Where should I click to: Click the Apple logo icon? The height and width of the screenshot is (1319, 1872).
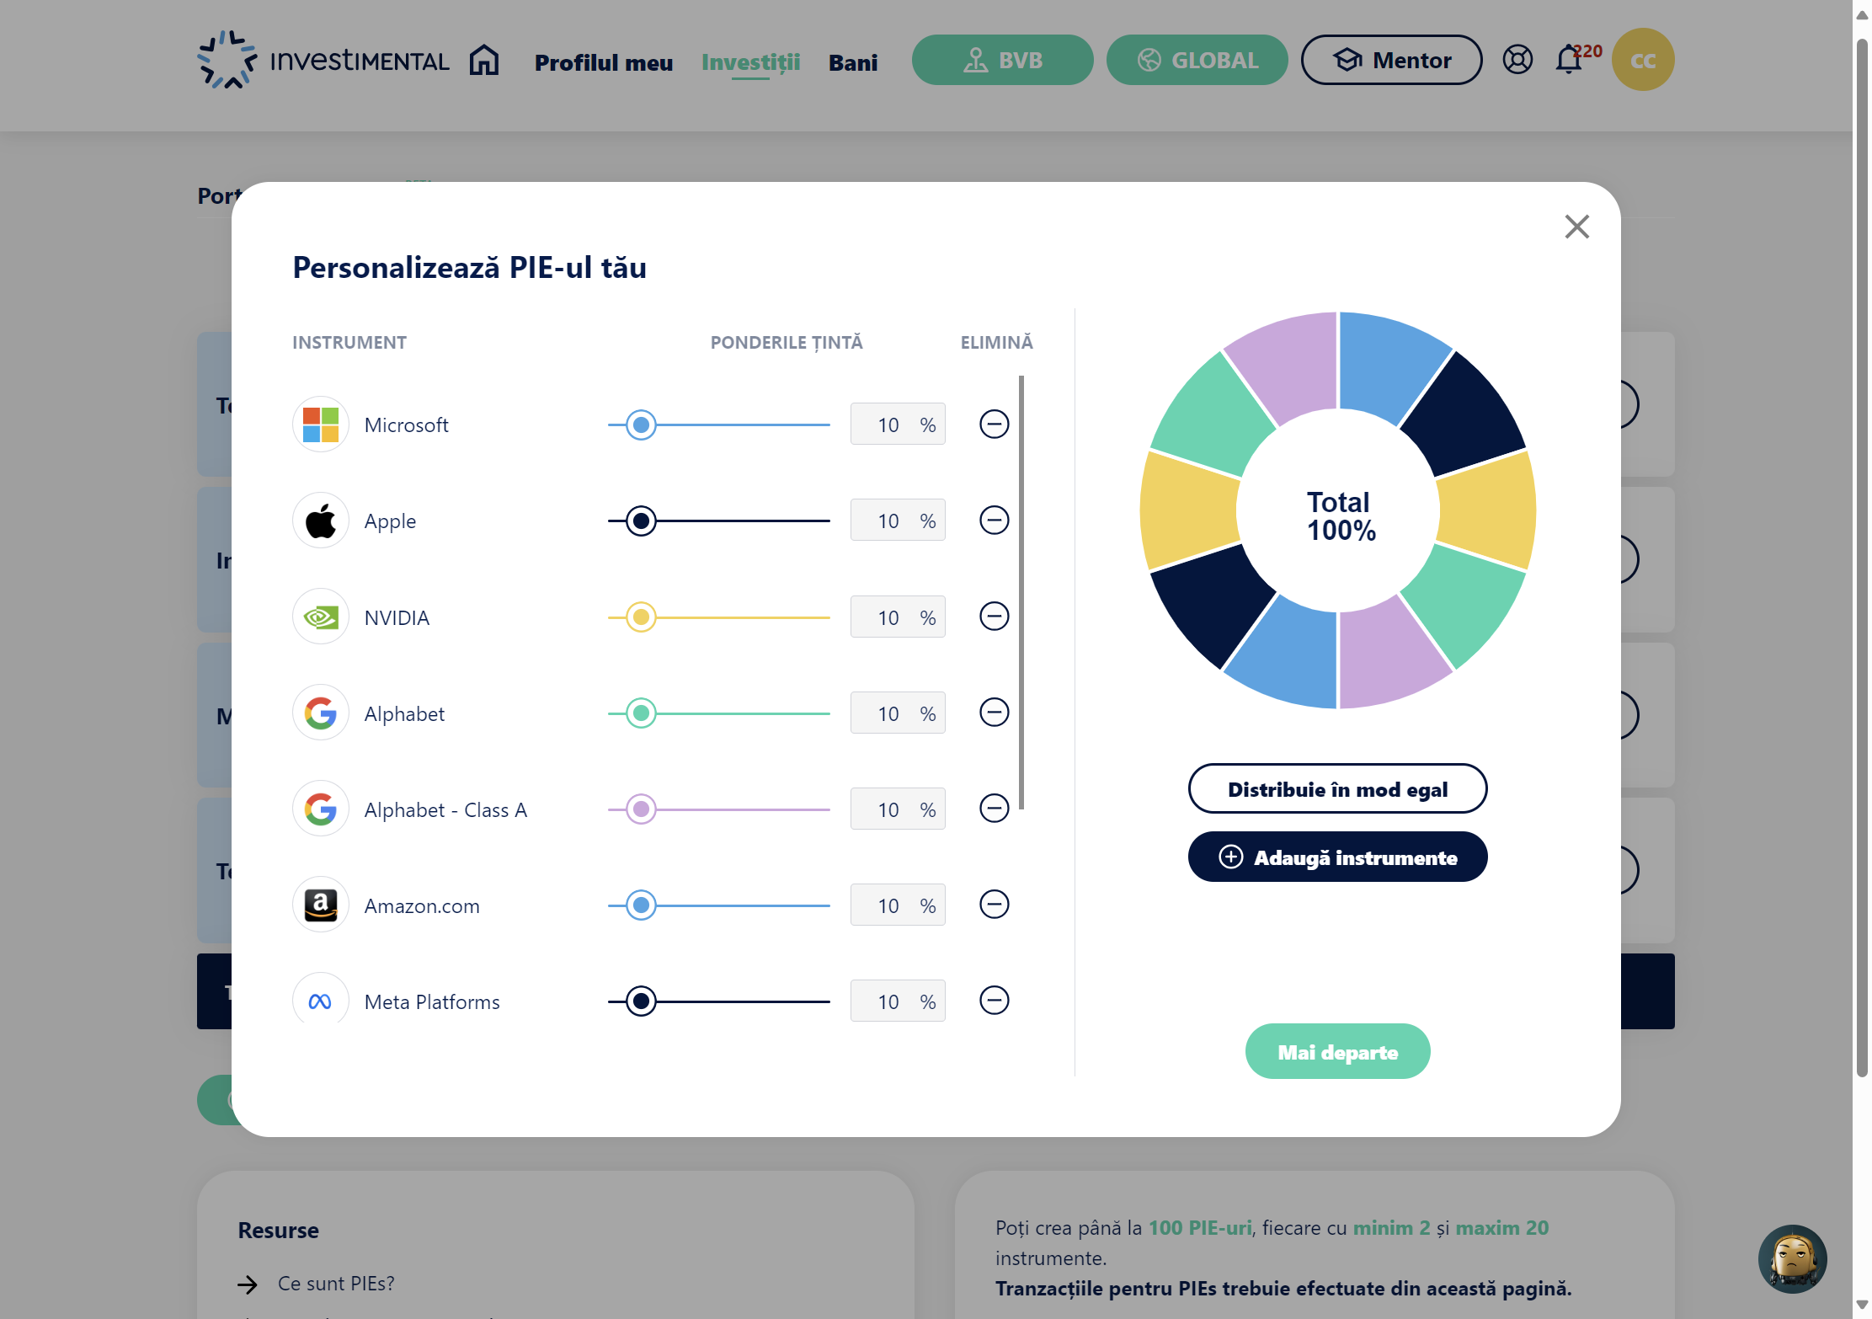(321, 521)
